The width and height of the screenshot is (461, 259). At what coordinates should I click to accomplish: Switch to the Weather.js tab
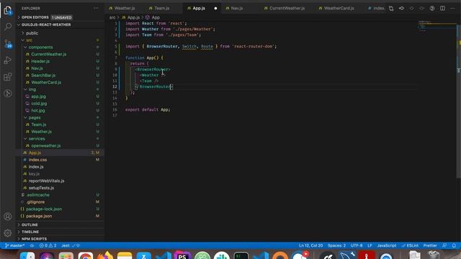click(125, 8)
